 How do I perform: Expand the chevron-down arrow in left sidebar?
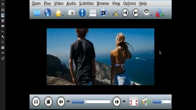3,53
